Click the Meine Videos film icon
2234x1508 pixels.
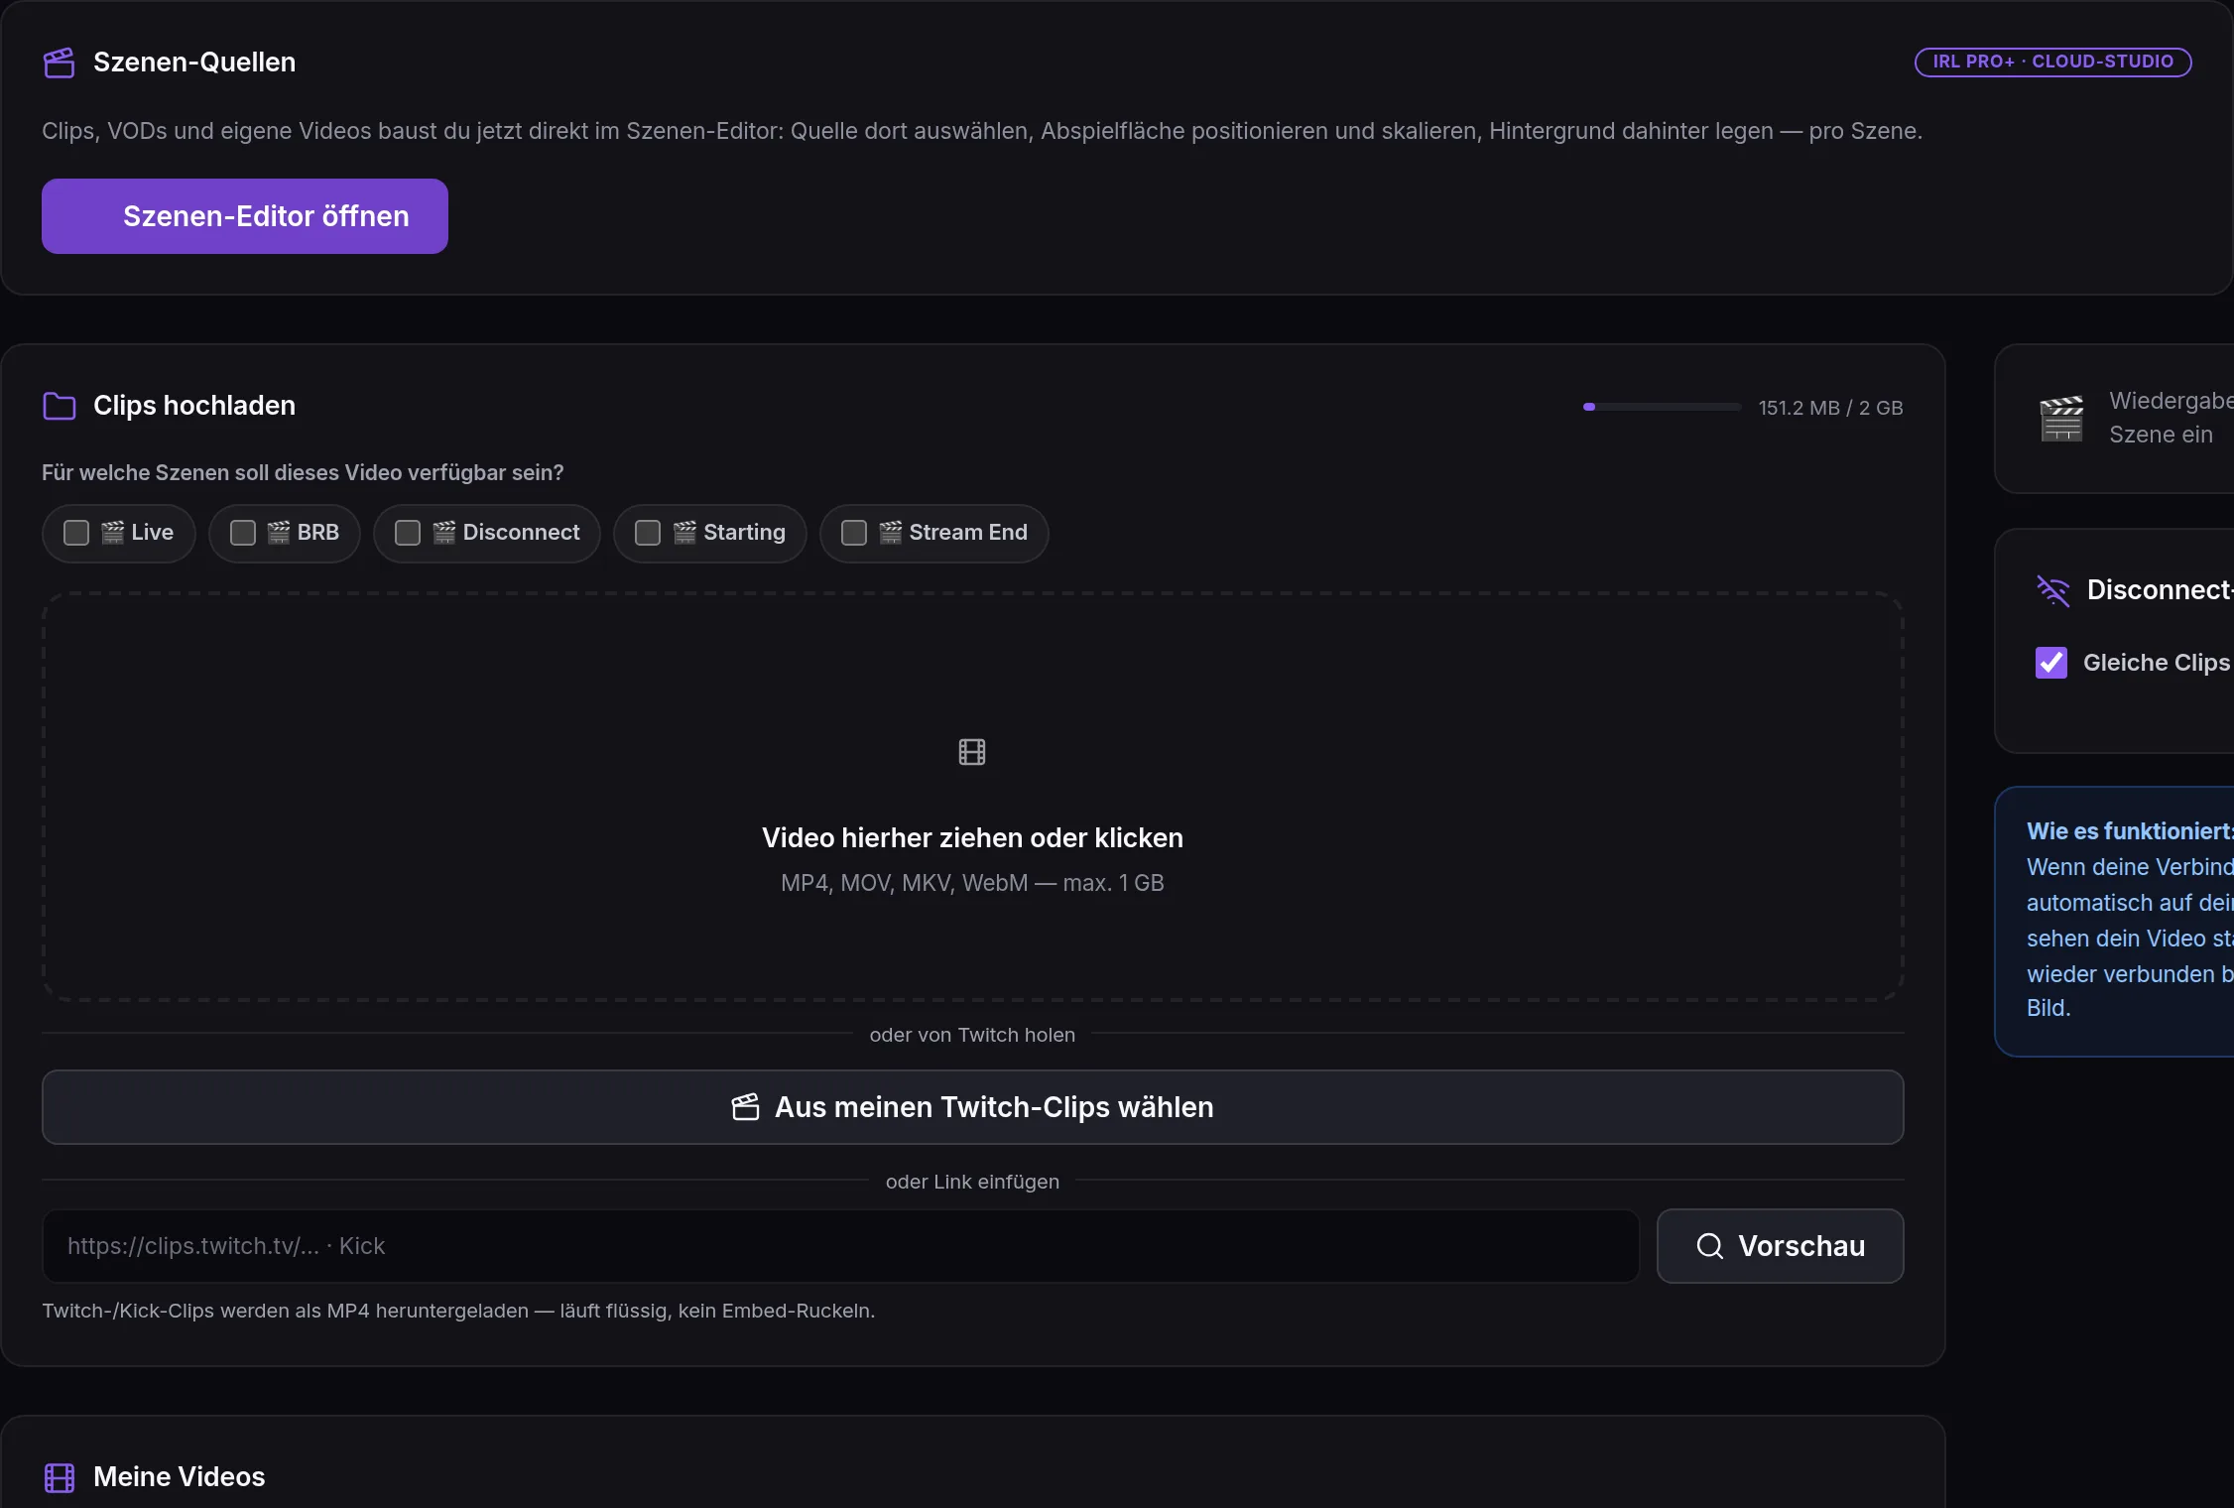(60, 1477)
